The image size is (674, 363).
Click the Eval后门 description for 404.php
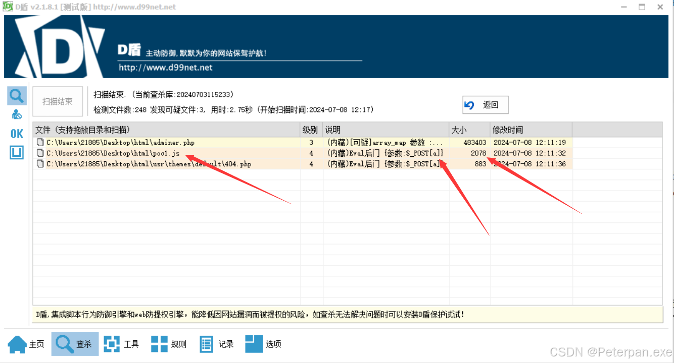tap(385, 164)
